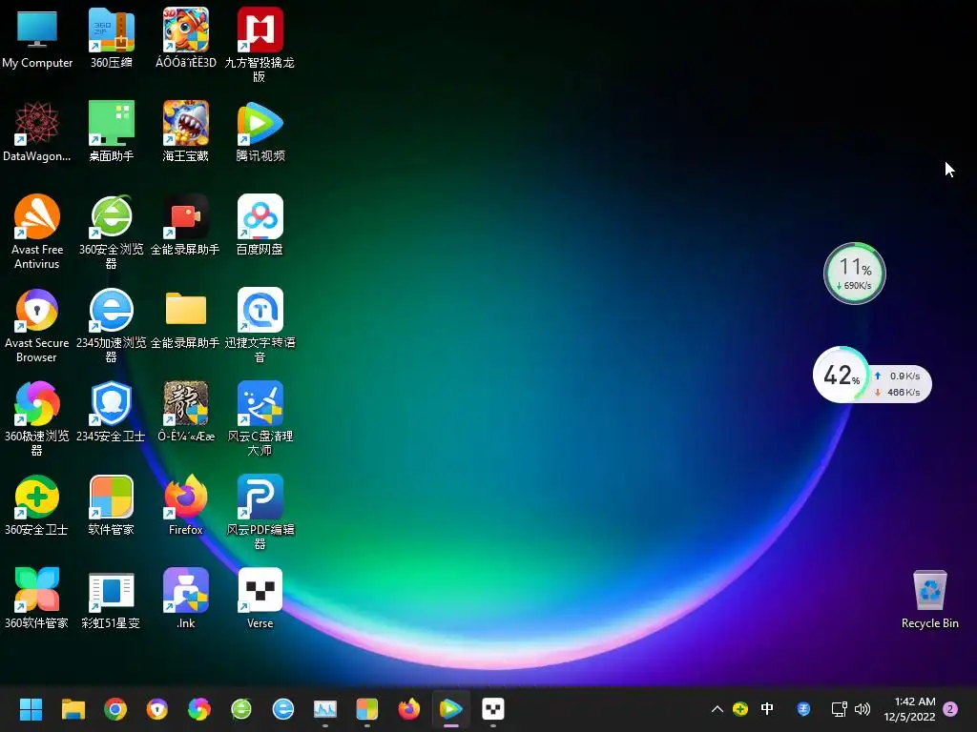Viewport: 977px width, 732px height.
Task: Open 百度网盘 desktop shortcut
Action: click(260, 225)
